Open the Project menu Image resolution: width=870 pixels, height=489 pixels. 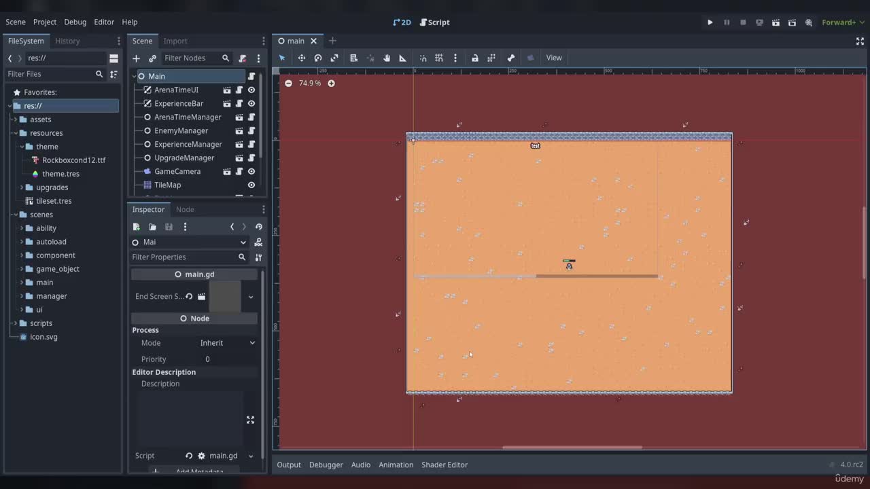coord(45,22)
